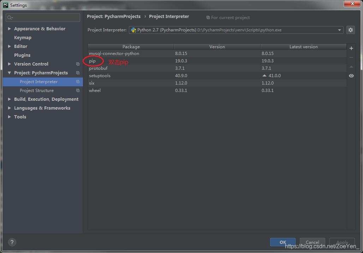This screenshot has height=253, width=363.
Task: Click project-level icon beside Project Structure
Action: click(x=78, y=90)
